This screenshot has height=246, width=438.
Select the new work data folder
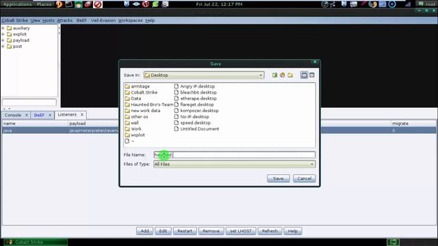point(142,111)
